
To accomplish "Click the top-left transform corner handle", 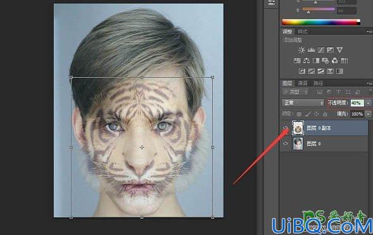I will pos(71,77).
